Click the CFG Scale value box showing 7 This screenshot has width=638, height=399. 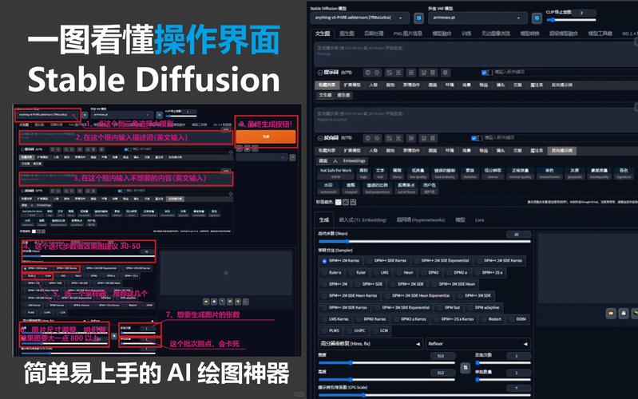coord(518,388)
